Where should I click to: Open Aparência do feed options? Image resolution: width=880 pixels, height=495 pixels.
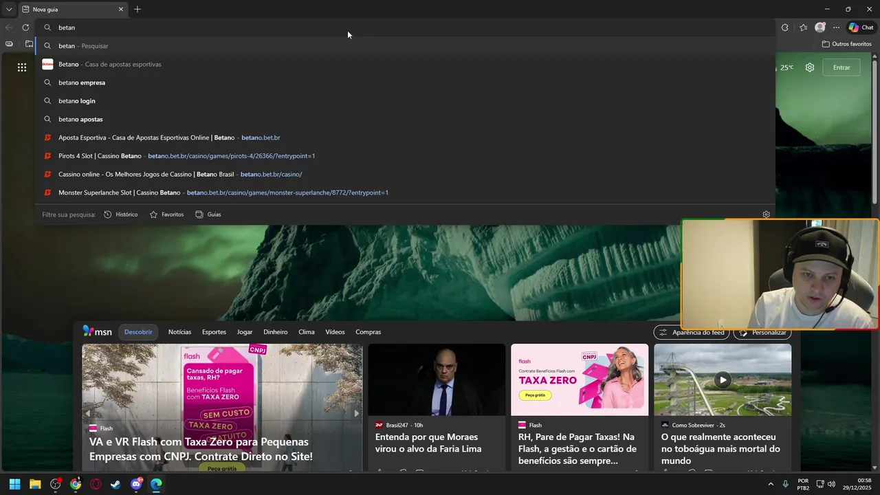pos(692,333)
